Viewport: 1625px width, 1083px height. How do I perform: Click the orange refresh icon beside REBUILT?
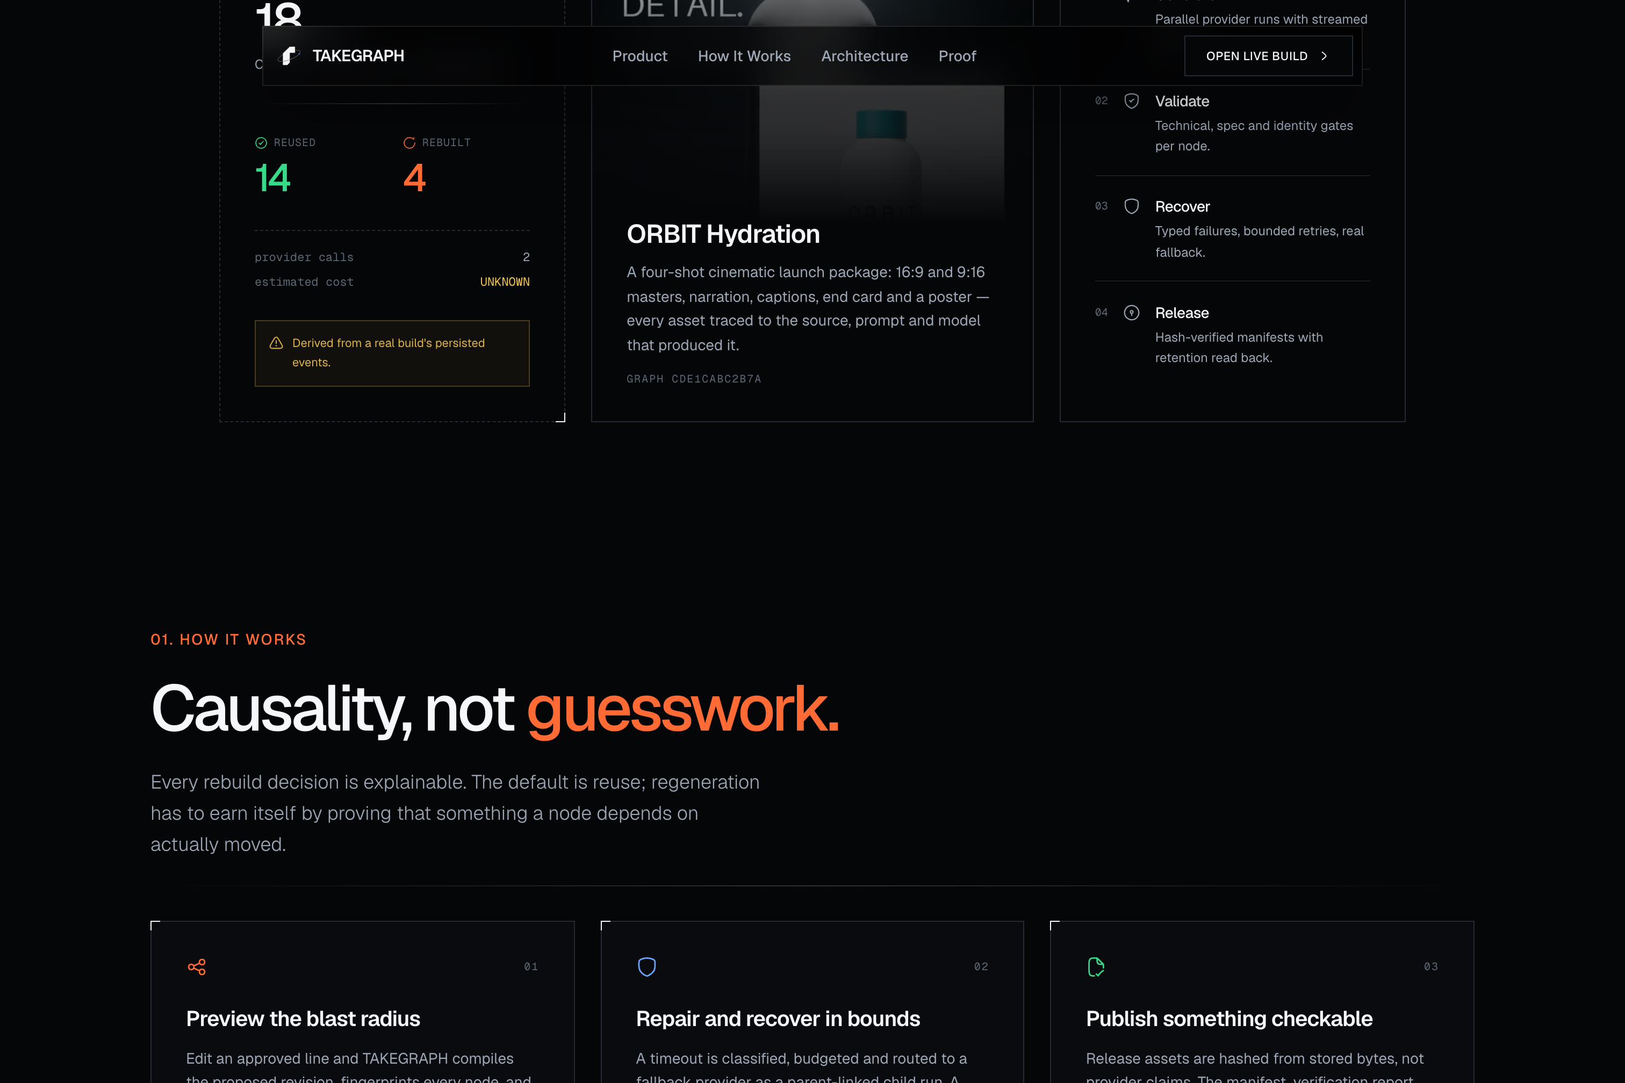tap(409, 143)
